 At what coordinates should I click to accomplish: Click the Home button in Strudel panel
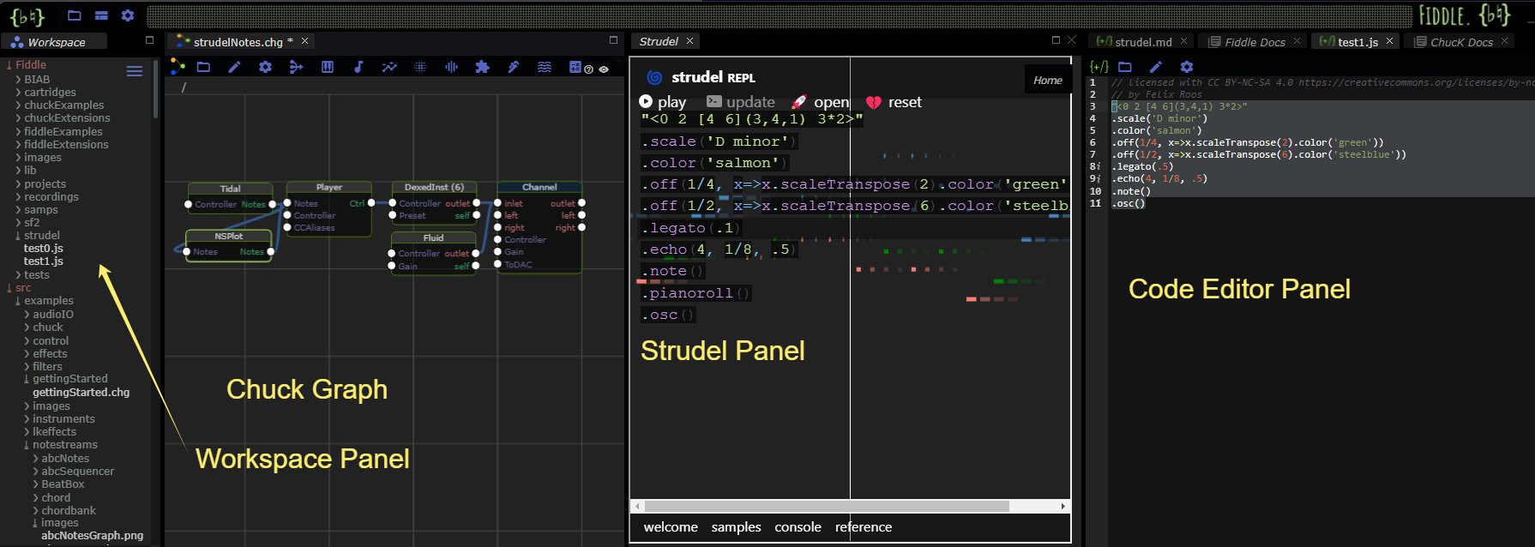[1047, 80]
